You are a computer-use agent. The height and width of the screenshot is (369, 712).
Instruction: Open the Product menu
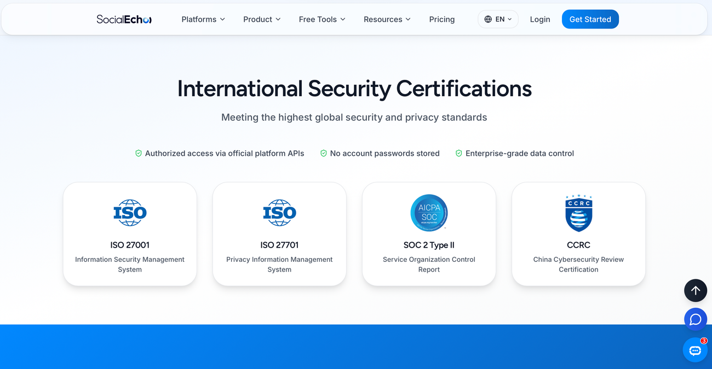coord(262,19)
